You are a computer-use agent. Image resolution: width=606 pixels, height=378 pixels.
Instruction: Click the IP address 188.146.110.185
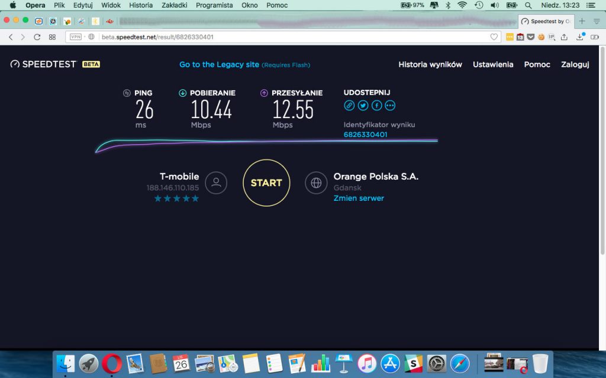click(x=173, y=188)
